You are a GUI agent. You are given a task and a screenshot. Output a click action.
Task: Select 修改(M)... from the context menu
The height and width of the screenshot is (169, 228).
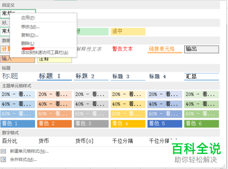tap(43, 27)
